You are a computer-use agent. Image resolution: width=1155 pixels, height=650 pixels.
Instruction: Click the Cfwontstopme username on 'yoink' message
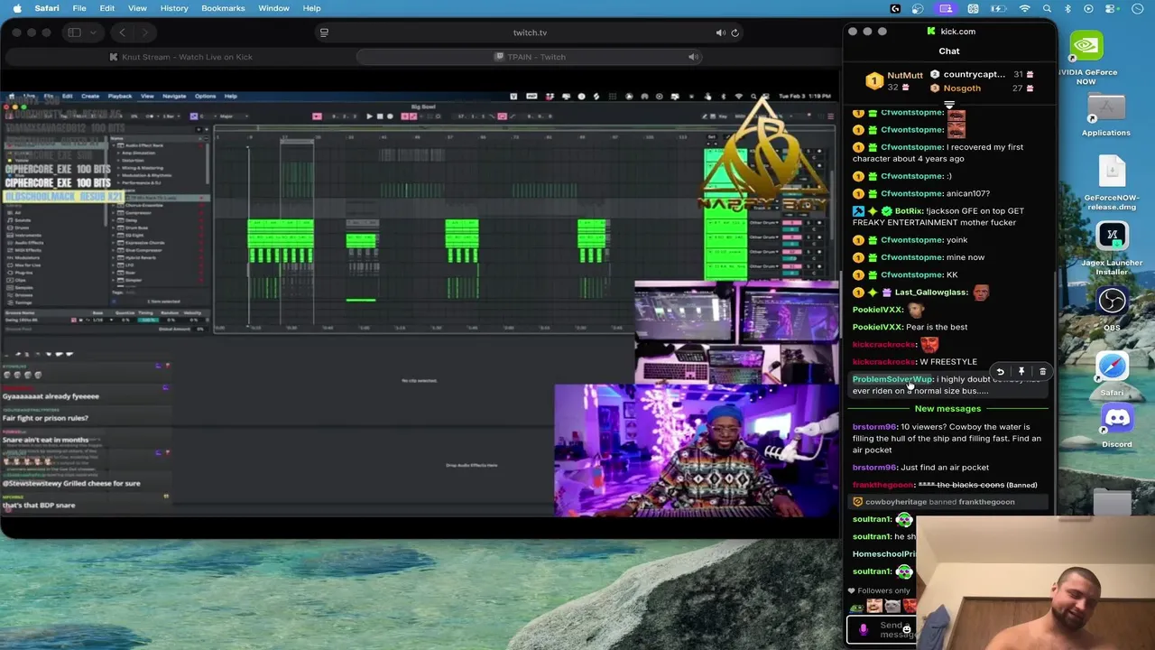911,240
